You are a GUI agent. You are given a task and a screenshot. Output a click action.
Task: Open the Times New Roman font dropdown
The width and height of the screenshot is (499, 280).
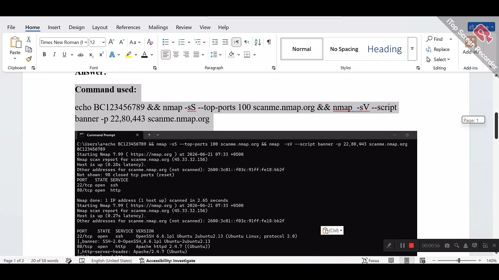85,42
